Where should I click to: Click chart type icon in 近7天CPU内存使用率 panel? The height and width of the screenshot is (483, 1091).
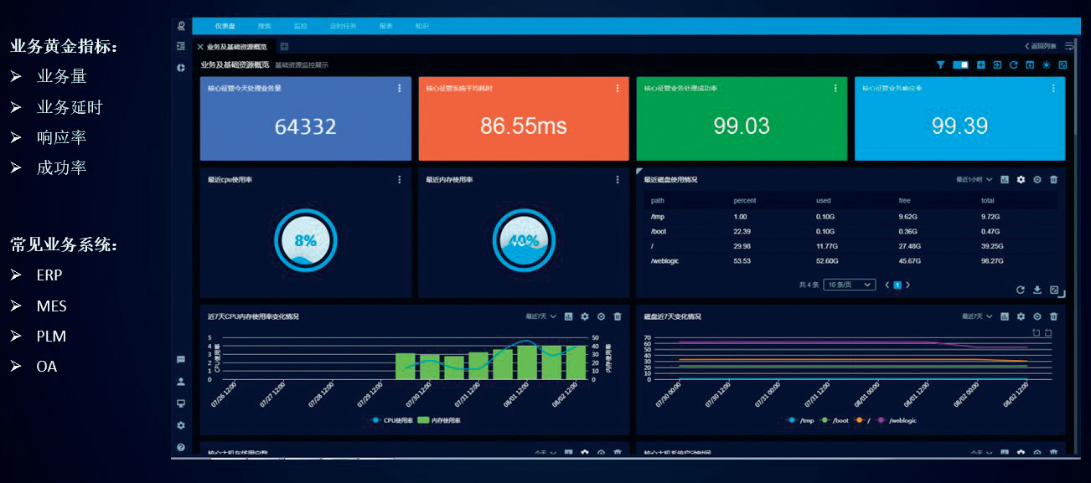pos(568,316)
